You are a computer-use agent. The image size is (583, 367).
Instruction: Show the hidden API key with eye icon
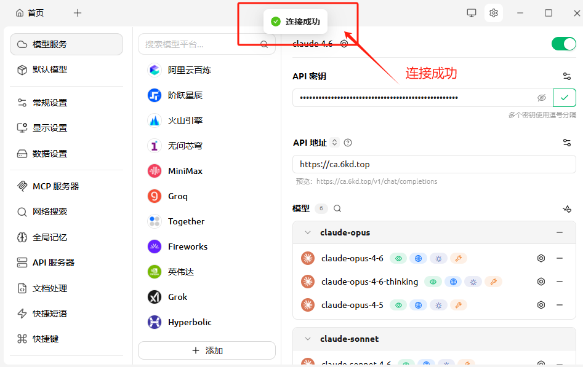(x=542, y=98)
